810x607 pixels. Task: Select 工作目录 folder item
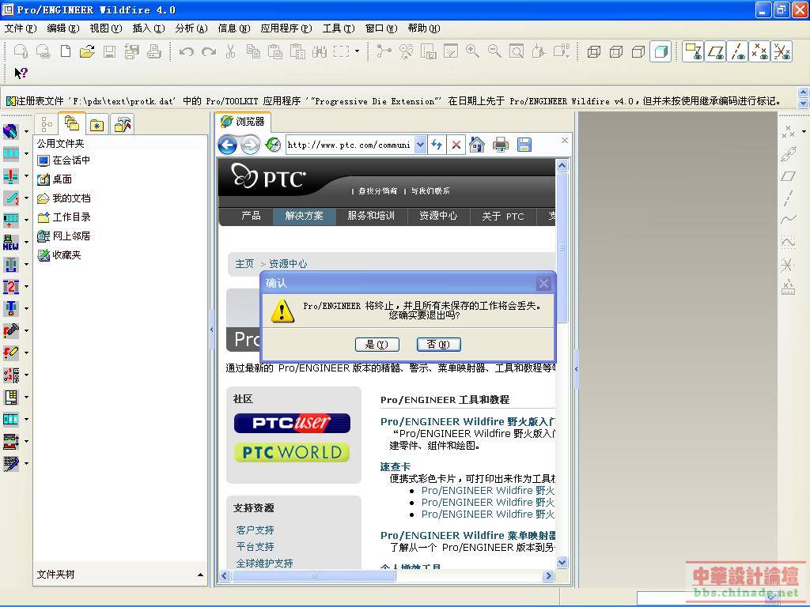63,217
